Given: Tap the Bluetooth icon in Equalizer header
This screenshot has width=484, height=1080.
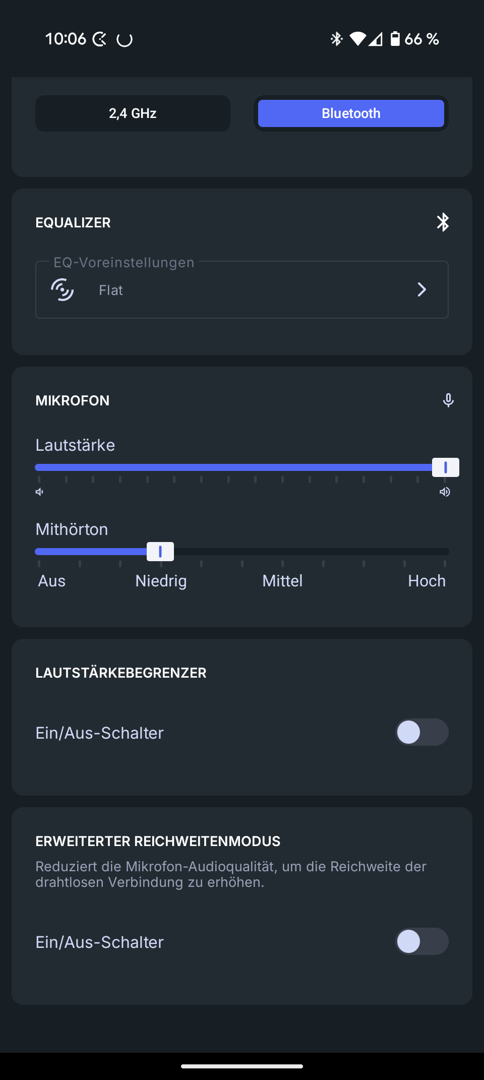Looking at the screenshot, I should [x=443, y=222].
